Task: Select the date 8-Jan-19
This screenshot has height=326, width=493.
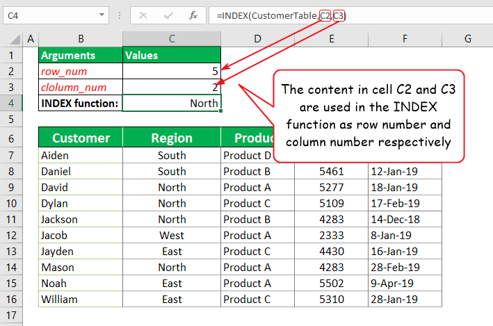Action: point(405,236)
